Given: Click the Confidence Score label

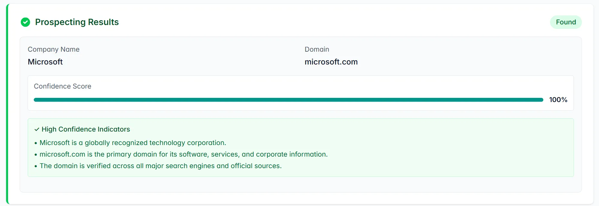Looking at the screenshot, I should pyautogui.click(x=62, y=86).
